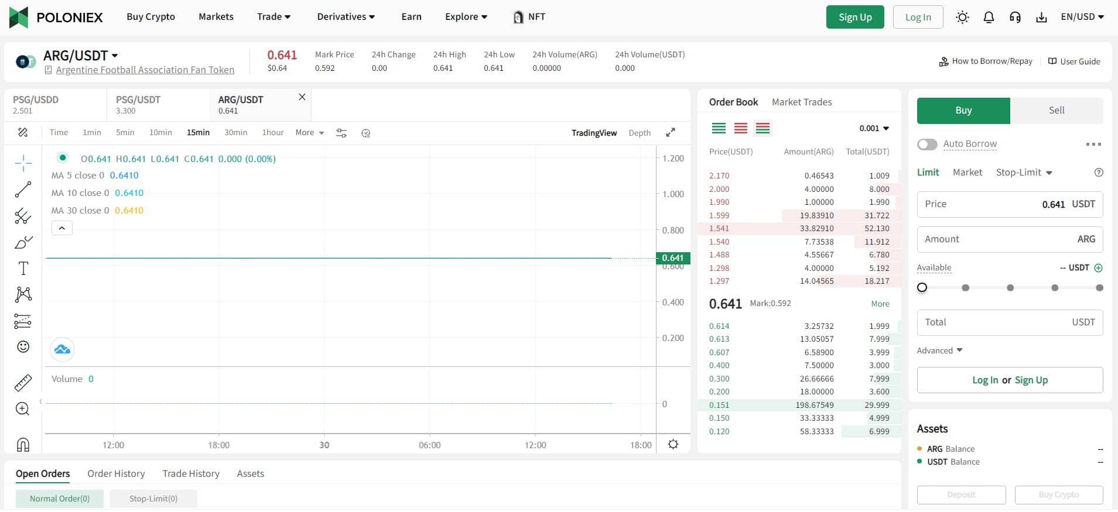Open the Order History tab
The height and width of the screenshot is (512, 1118).
(116, 474)
